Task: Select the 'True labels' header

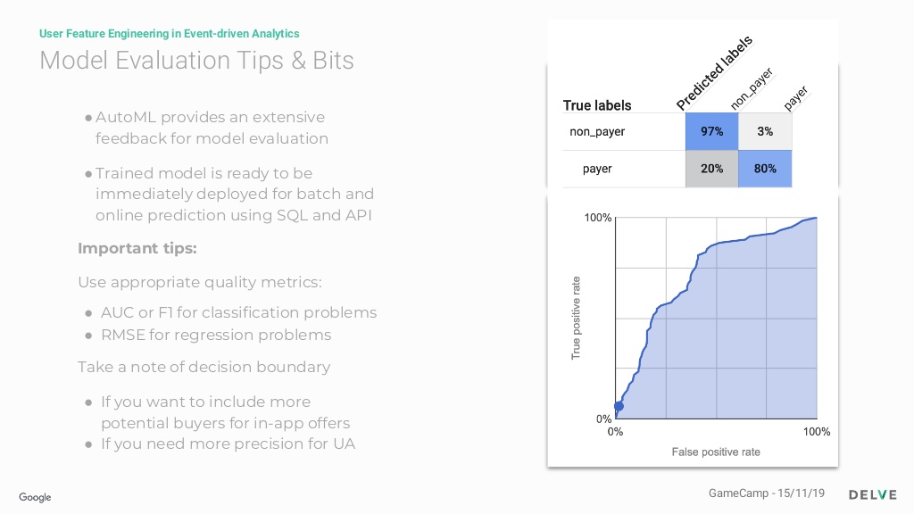Action: 597,105
